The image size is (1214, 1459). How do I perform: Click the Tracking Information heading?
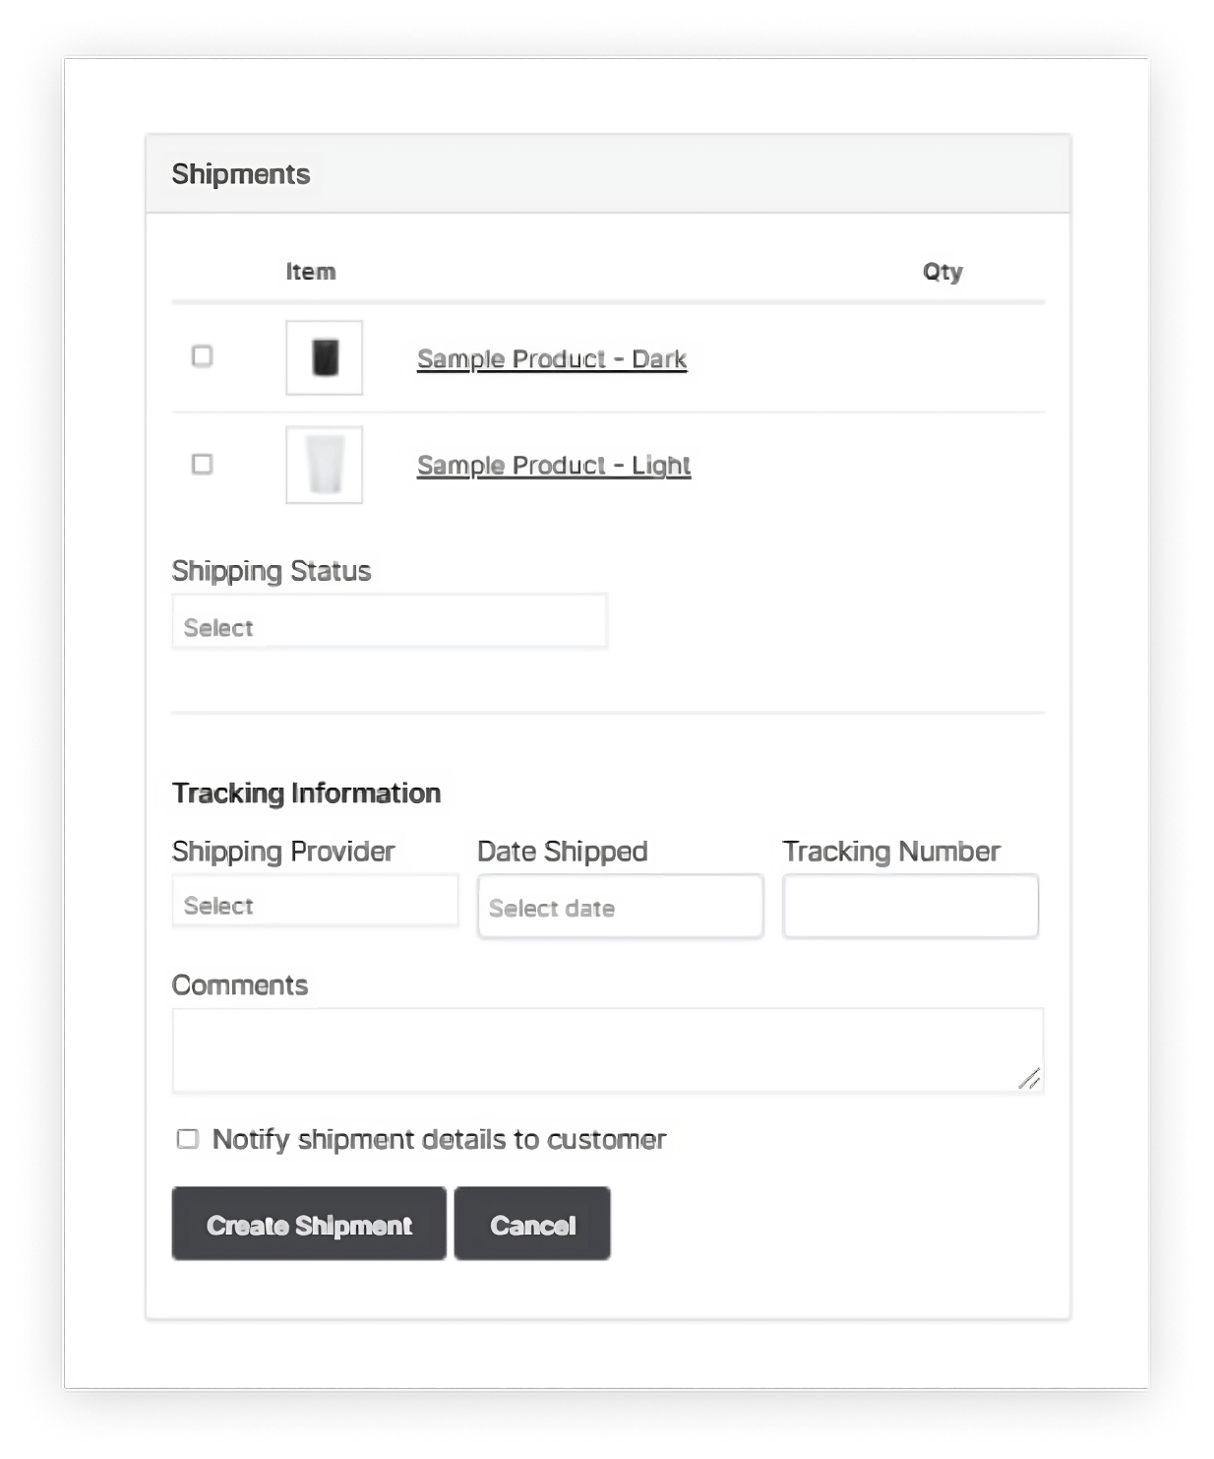click(306, 793)
